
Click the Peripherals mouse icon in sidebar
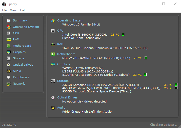tap(9, 77)
